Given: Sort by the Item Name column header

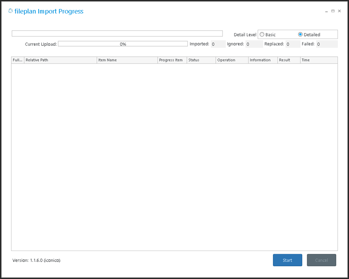Looking at the screenshot, I should click(127, 60).
